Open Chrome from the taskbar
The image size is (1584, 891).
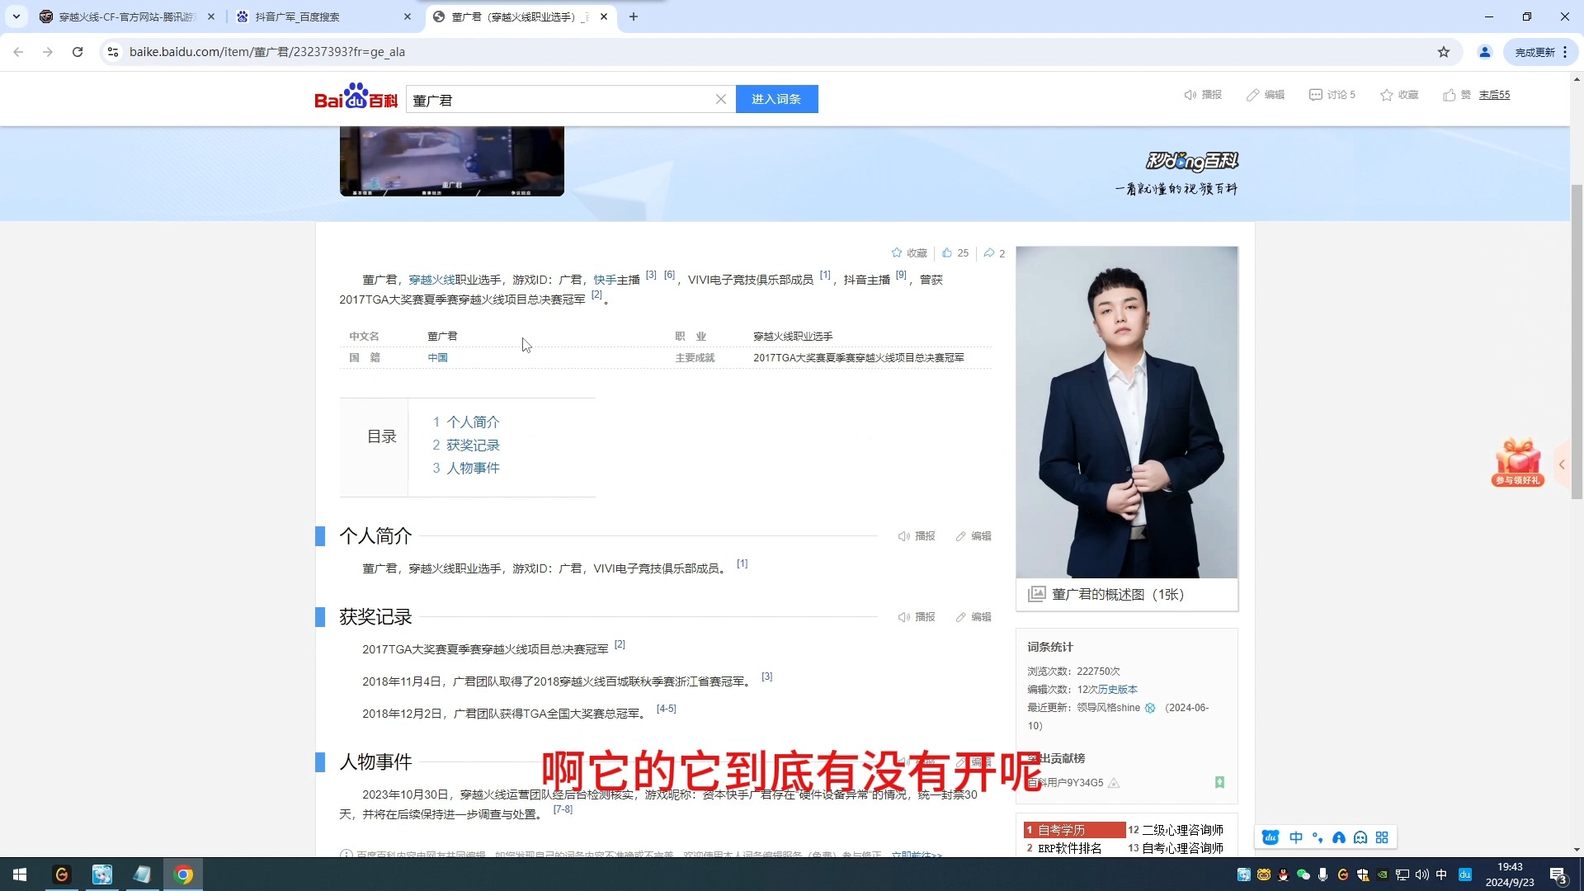tap(183, 874)
